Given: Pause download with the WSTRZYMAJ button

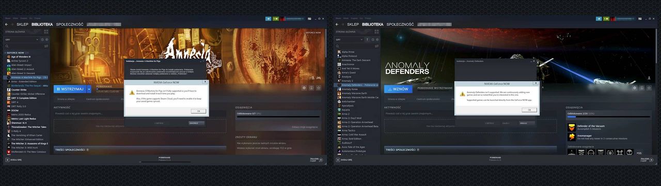Looking at the screenshot, I should coord(70,89).
